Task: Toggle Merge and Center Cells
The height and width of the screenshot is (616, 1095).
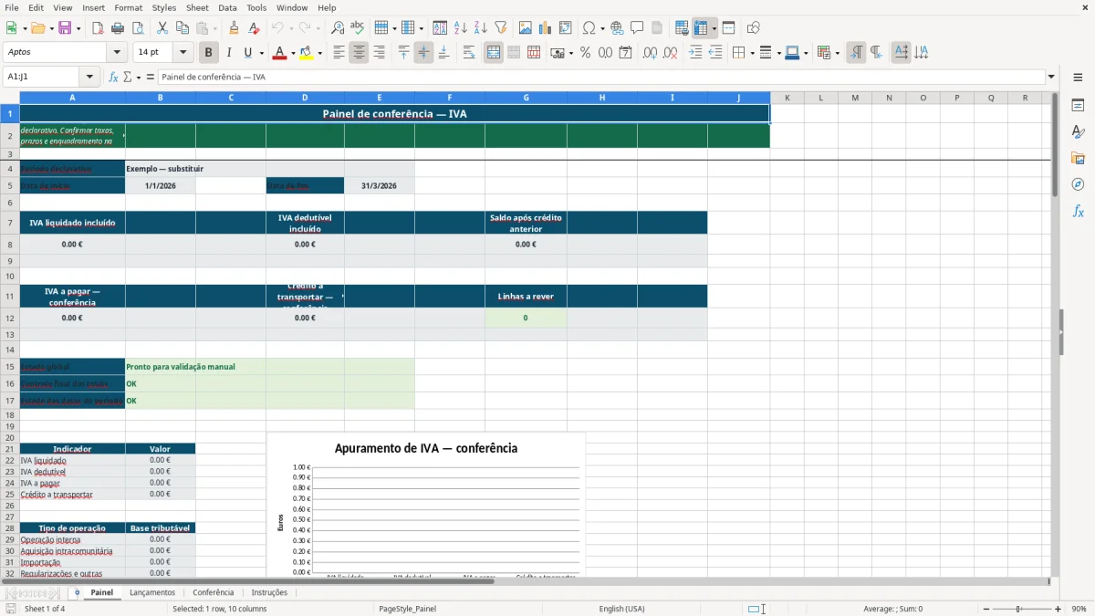Action: click(x=494, y=53)
